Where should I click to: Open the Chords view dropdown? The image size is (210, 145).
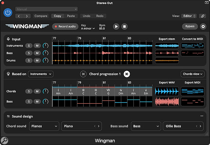[x=193, y=74]
